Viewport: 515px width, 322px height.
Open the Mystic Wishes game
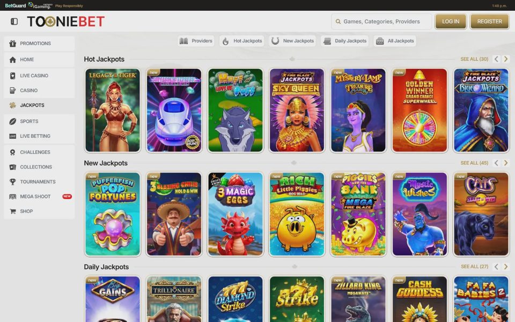point(420,214)
